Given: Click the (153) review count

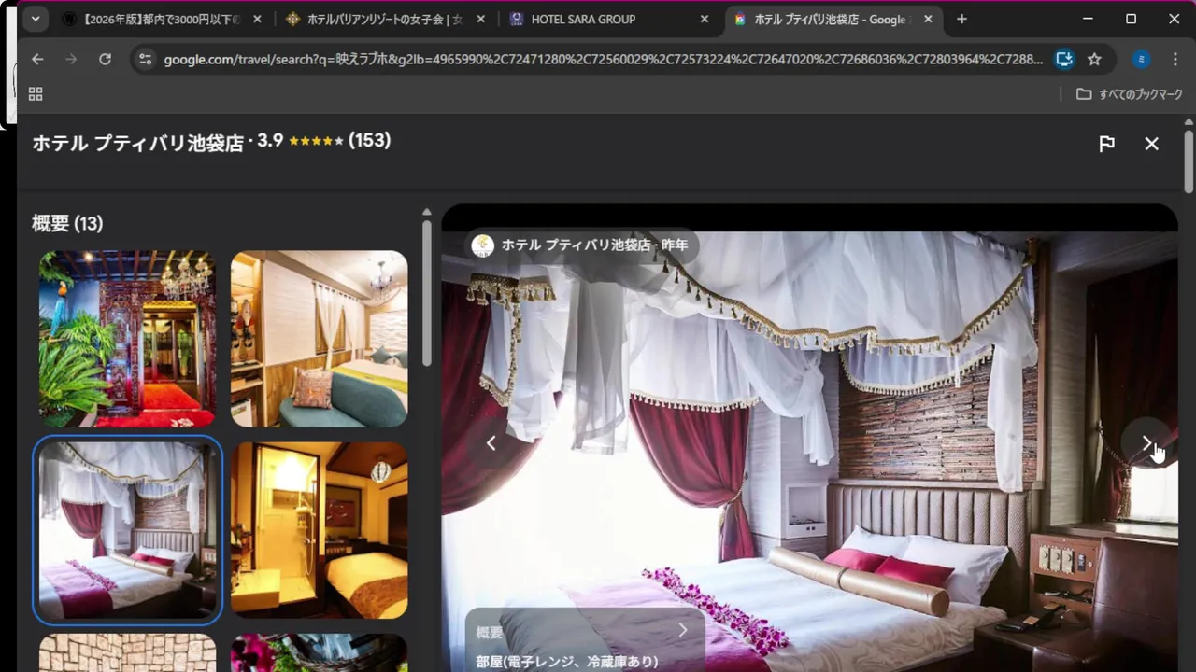Looking at the screenshot, I should point(369,141).
